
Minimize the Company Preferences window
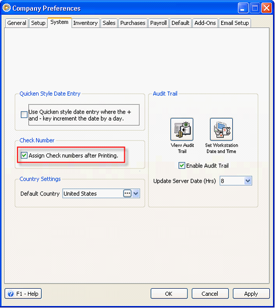[243, 8]
